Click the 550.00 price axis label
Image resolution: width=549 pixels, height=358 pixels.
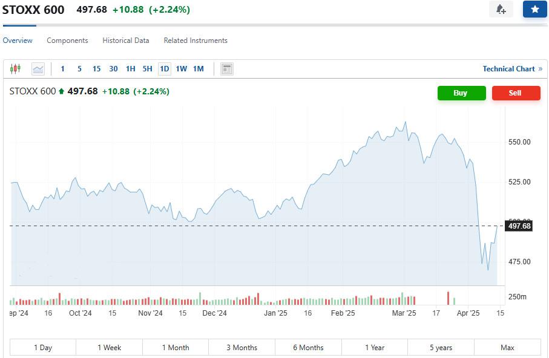point(519,142)
